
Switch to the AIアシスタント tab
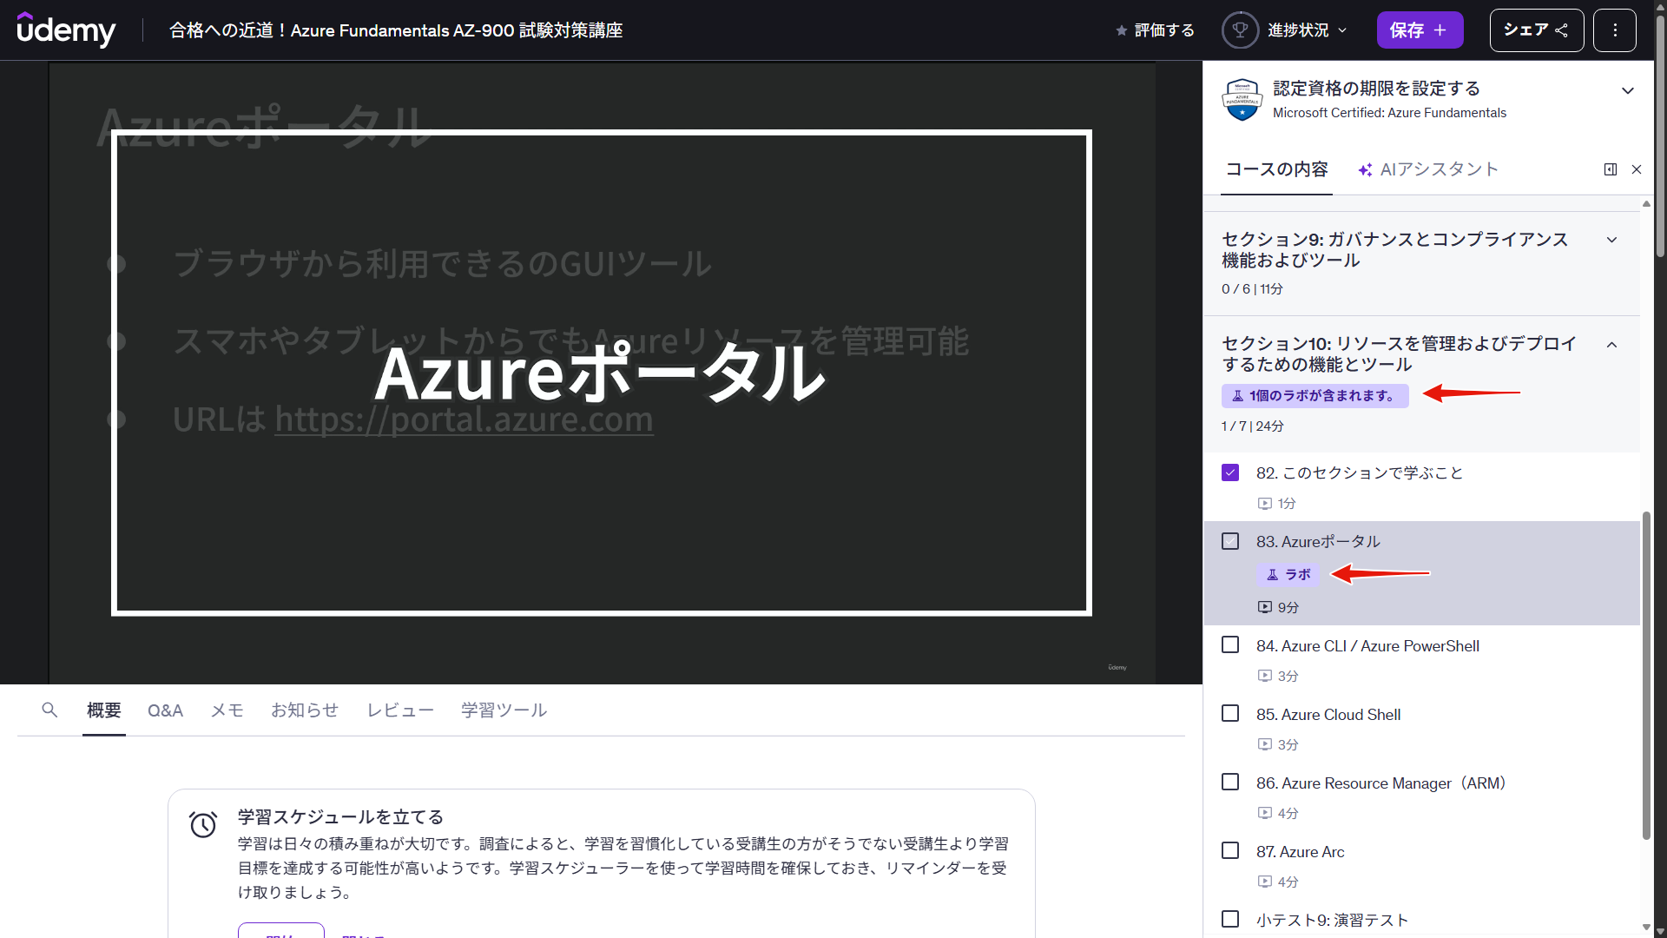[1428, 169]
